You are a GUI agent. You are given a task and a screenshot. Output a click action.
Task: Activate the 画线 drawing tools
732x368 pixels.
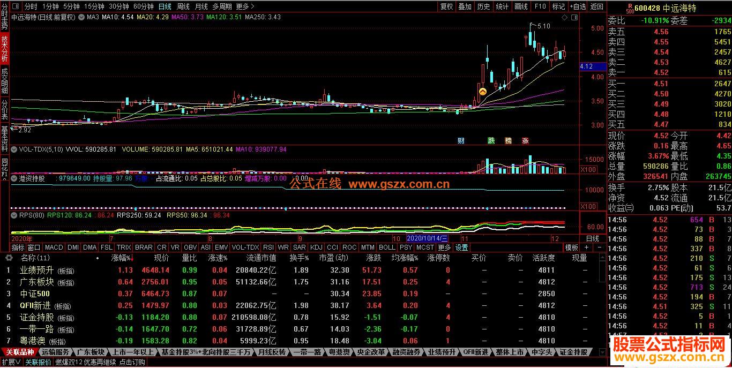[x=521, y=6]
